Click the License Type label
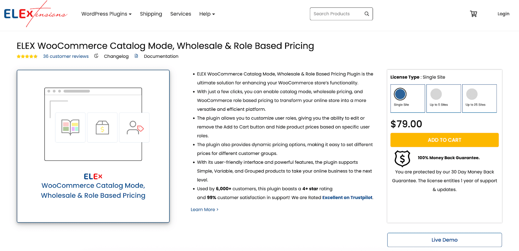This screenshot has height=251, width=519. (405, 77)
